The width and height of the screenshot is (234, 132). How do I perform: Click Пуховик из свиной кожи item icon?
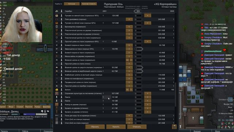(x=57, y=15)
